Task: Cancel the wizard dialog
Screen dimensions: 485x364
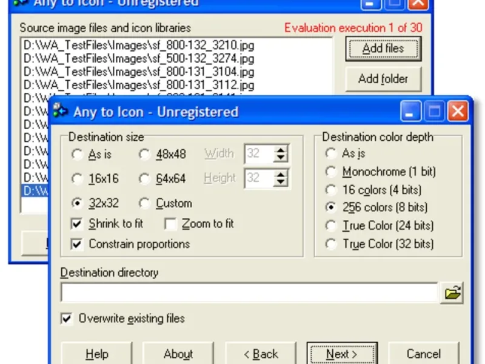Action: point(423,354)
